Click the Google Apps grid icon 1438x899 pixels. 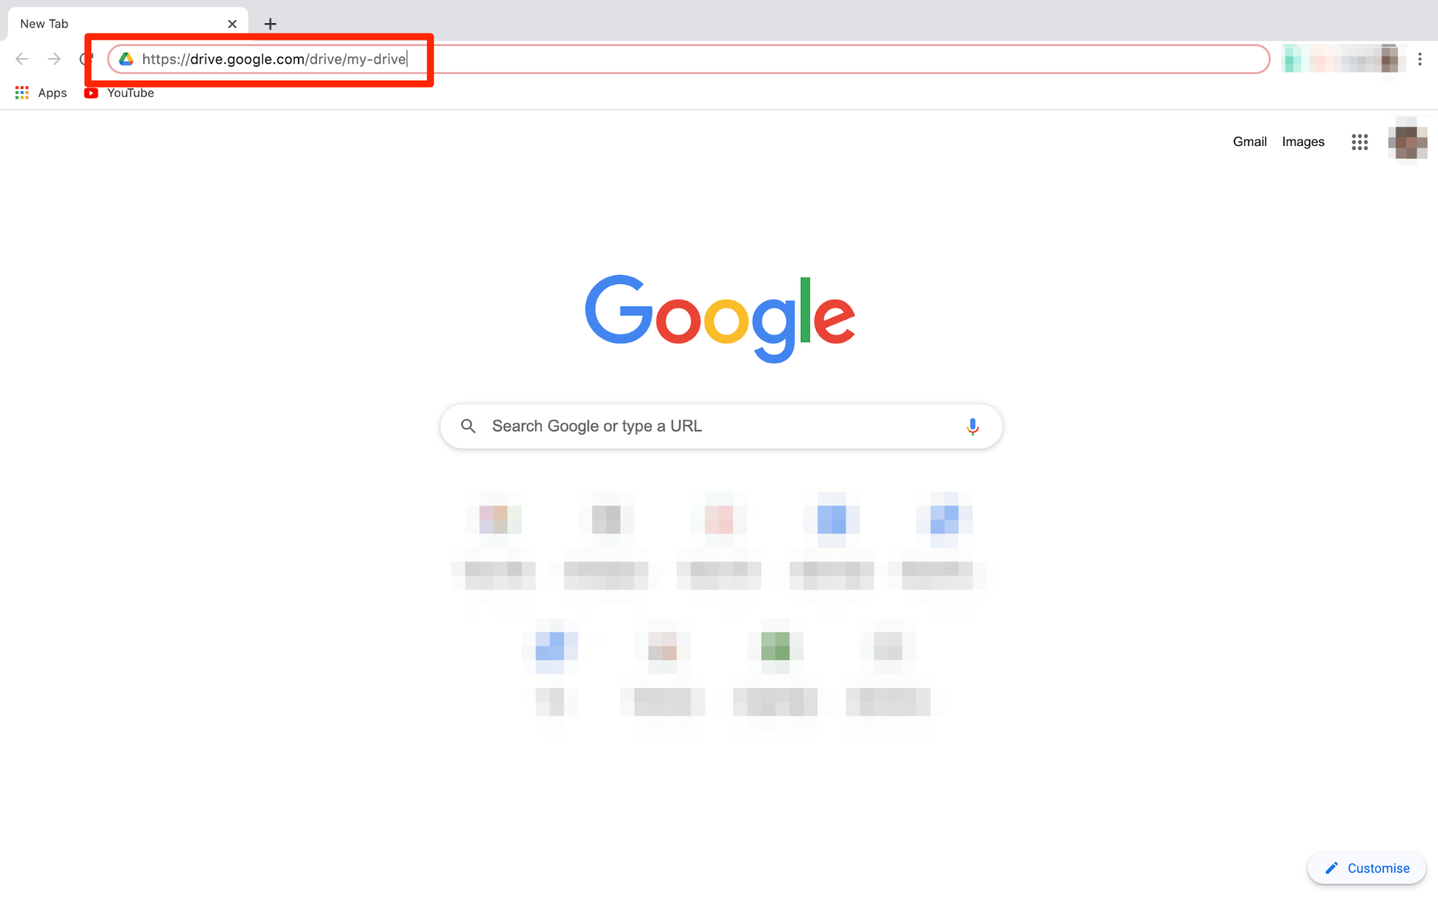point(1360,141)
